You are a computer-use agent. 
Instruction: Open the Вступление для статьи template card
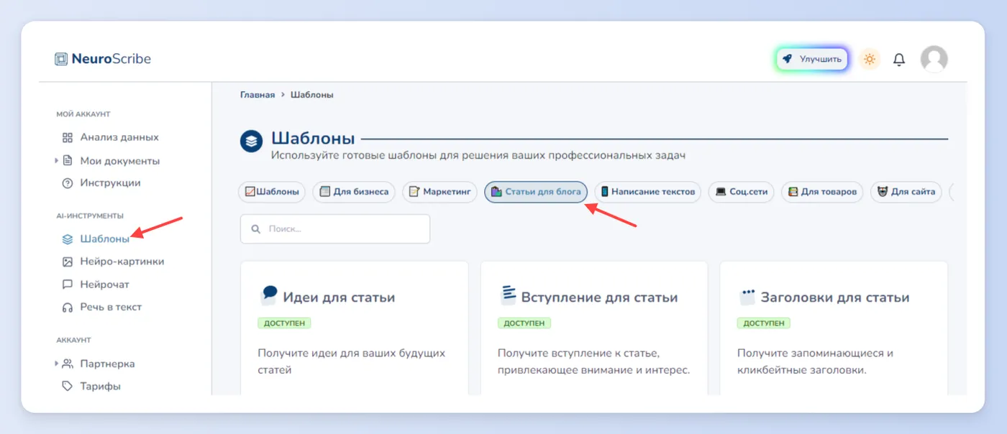594,328
